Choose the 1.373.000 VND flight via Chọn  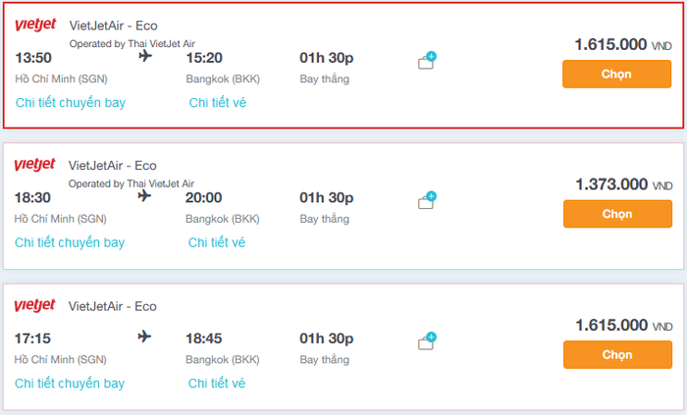617,214
